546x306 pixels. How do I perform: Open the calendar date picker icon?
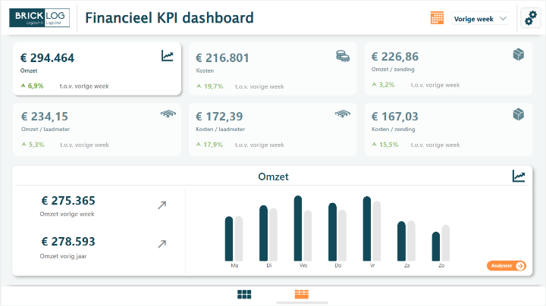click(437, 18)
